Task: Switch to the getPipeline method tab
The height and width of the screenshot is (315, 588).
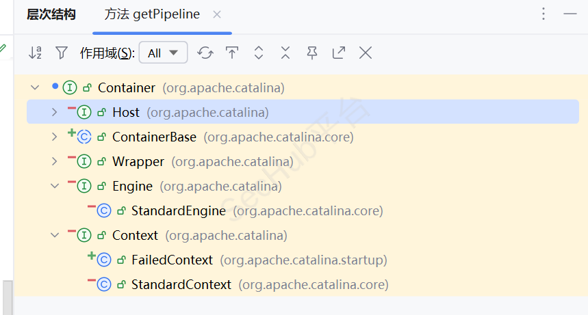Action: 153,14
